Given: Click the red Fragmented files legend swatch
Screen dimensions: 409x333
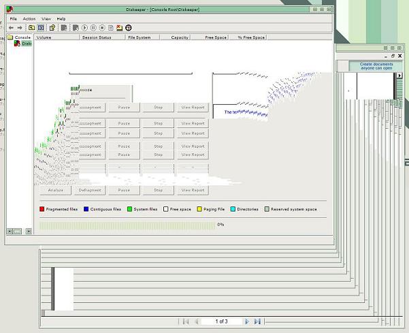Looking at the screenshot, I should [x=42, y=209].
